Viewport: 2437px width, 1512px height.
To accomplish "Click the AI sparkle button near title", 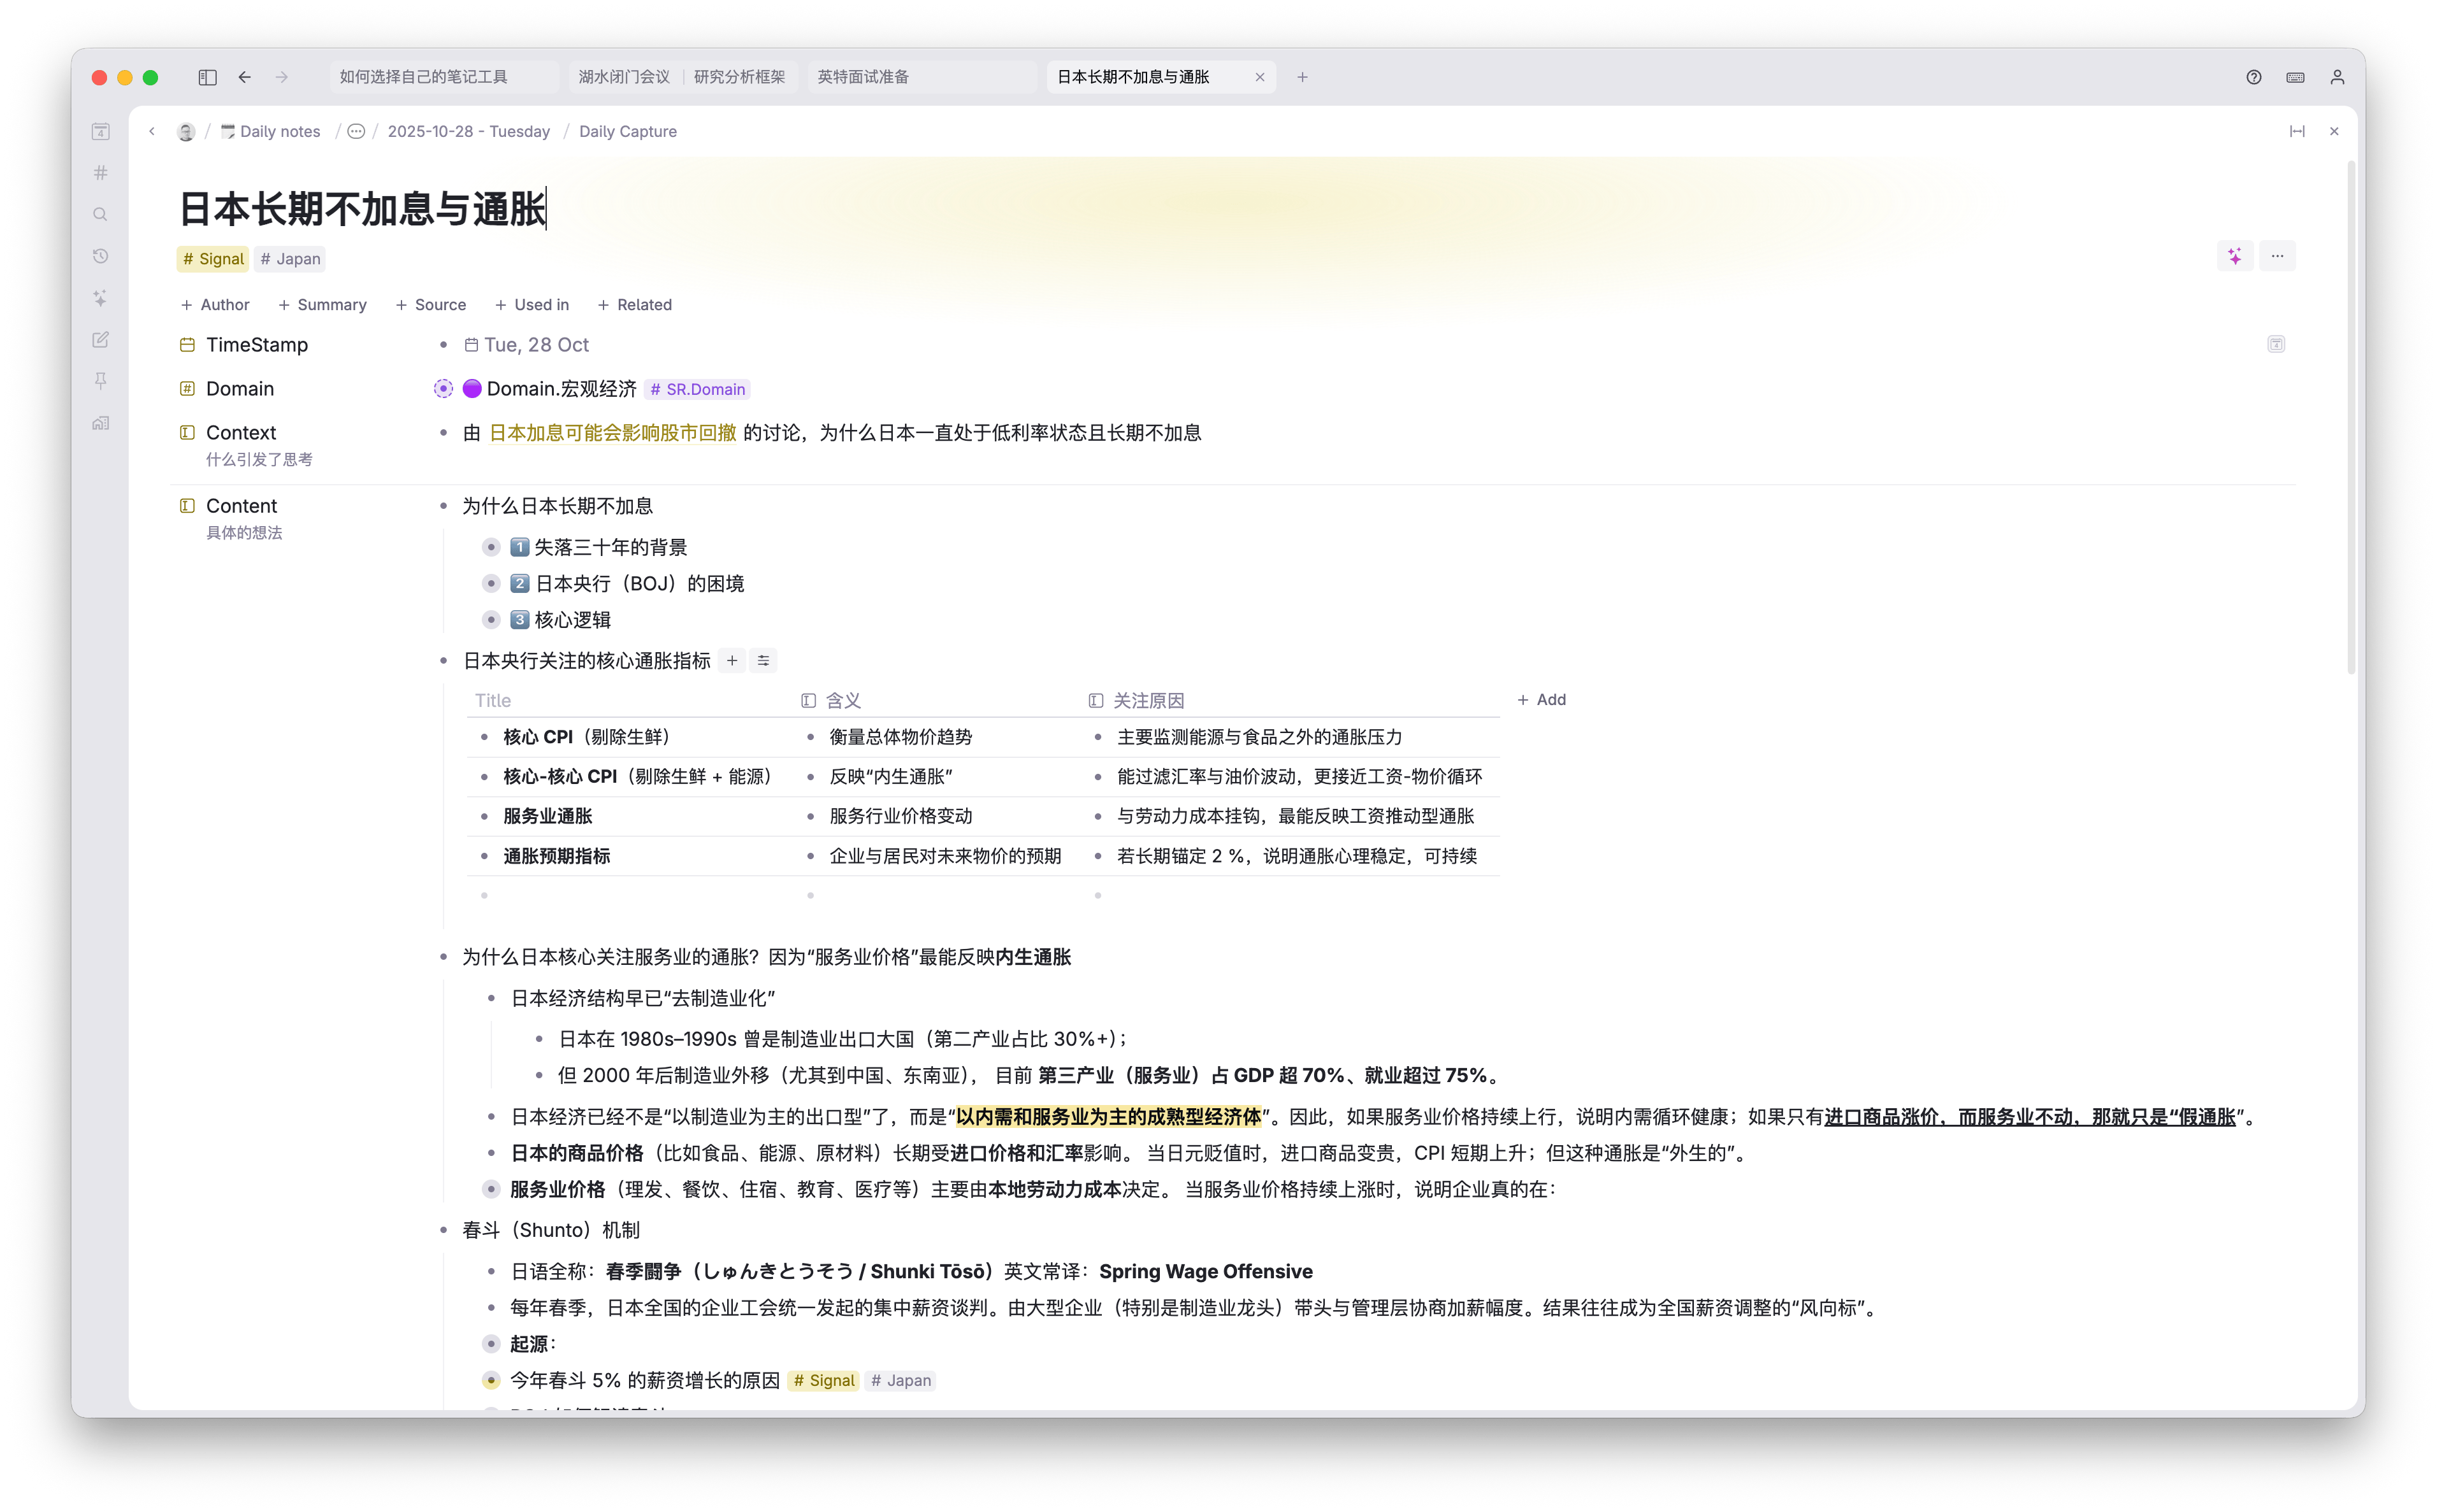I will tap(2235, 256).
